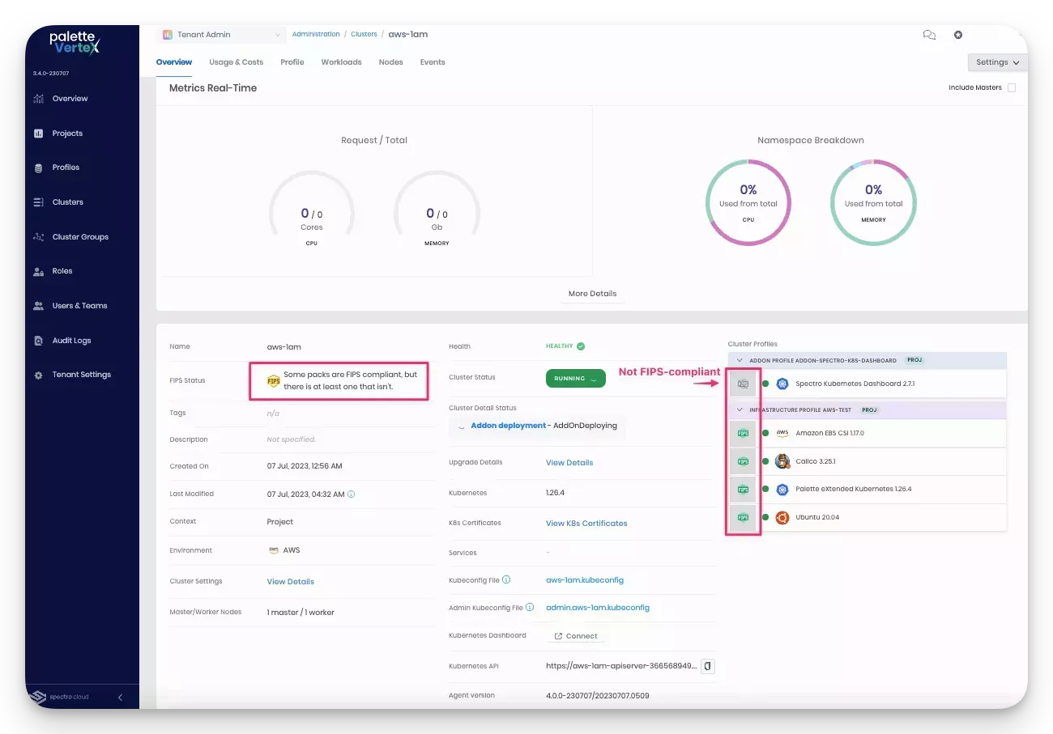This screenshot has width=1053, height=734.
Task: Click the non-FIPS icon beside Spectro Kubernetes Dashboard
Action: [x=743, y=383]
